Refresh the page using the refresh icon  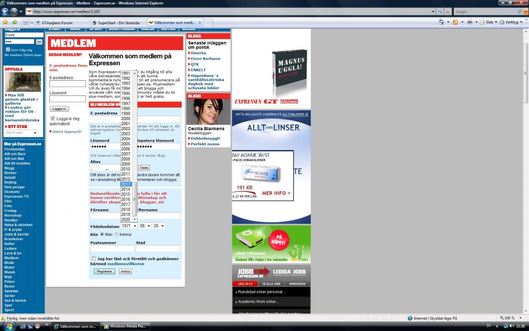point(440,11)
